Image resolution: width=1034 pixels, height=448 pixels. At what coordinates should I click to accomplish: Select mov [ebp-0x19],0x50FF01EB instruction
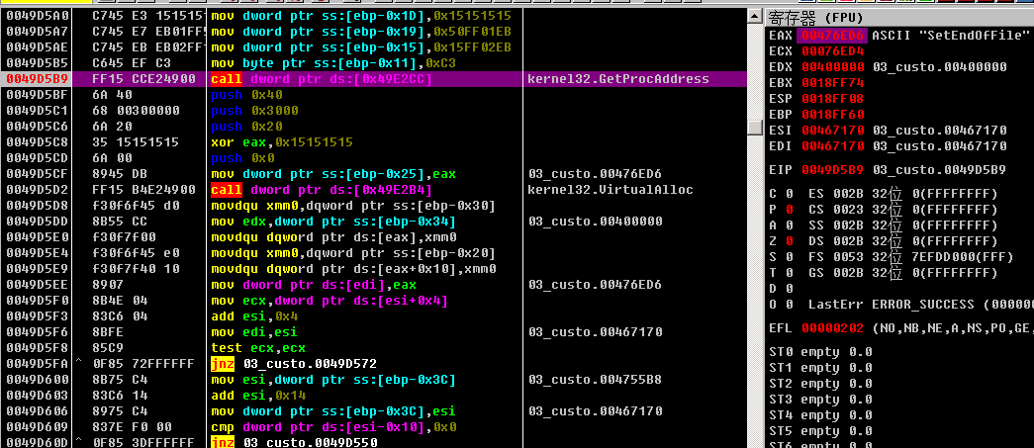pos(361,31)
